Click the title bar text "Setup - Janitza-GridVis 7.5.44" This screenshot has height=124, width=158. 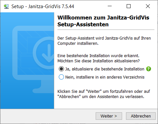click(x=43, y=6)
